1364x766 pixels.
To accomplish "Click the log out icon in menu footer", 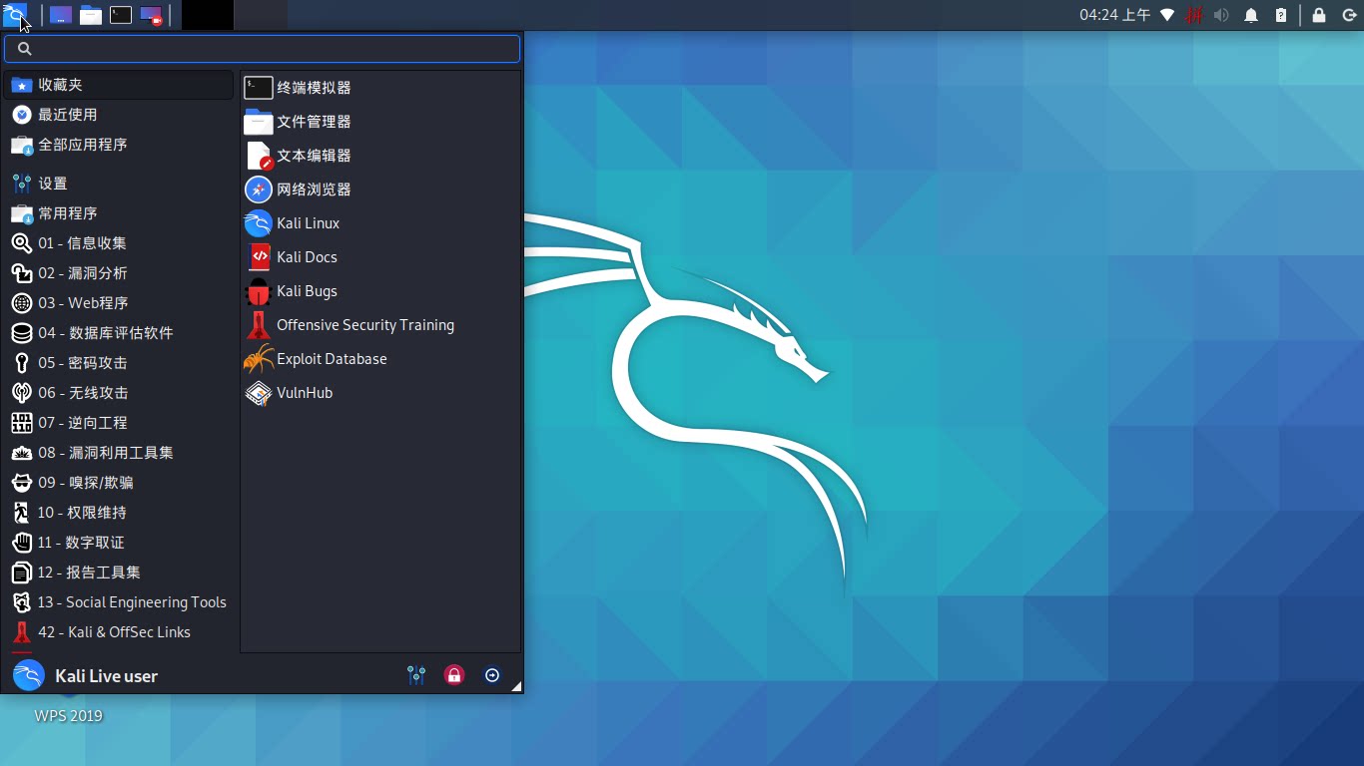I will pos(492,675).
